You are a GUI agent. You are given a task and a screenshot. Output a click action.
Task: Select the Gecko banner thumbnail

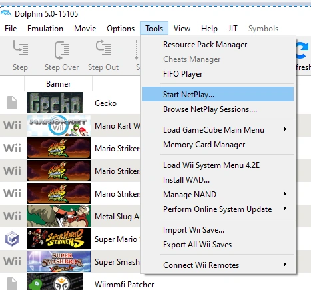click(55, 103)
